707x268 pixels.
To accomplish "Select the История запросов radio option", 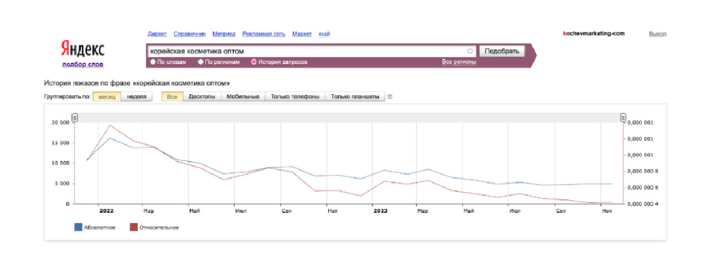I will coord(254,62).
